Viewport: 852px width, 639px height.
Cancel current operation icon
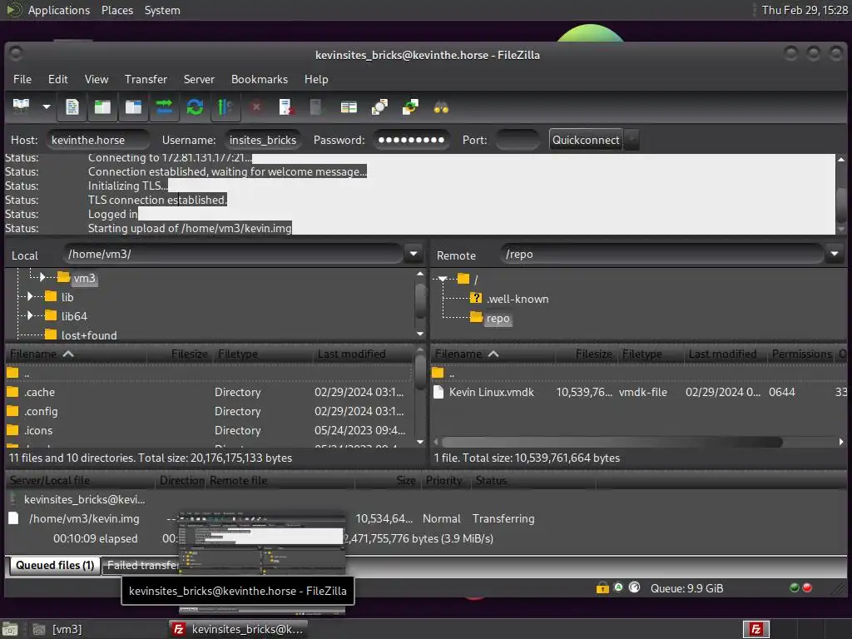tap(256, 106)
